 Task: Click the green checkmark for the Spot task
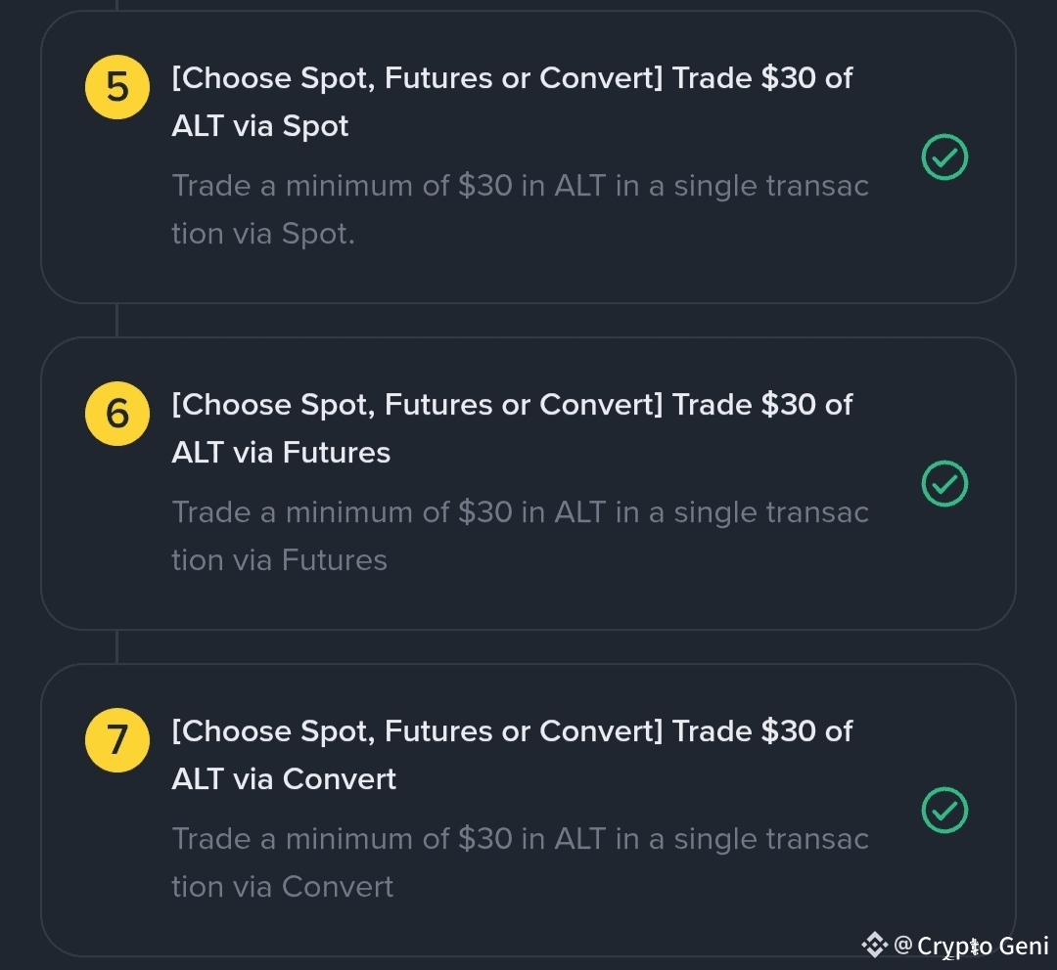(944, 156)
